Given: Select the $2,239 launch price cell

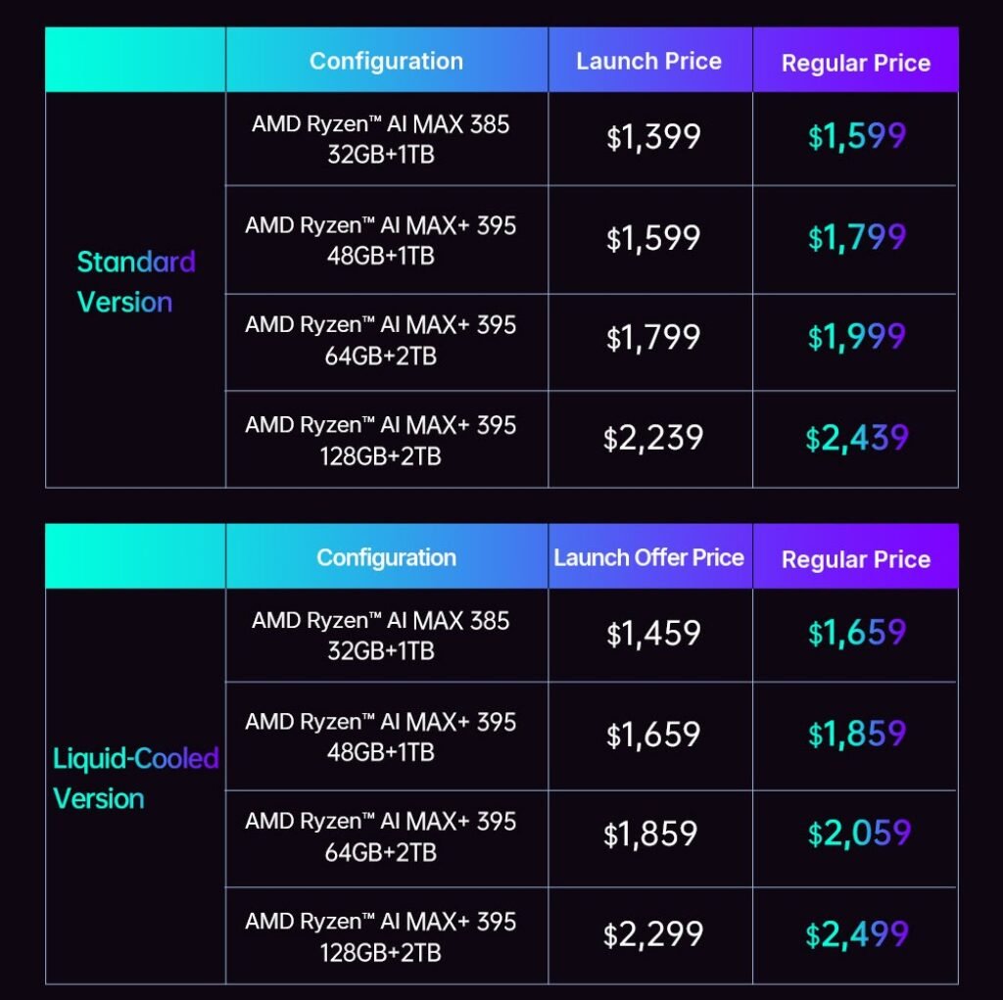Looking at the screenshot, I should [653, 438].
